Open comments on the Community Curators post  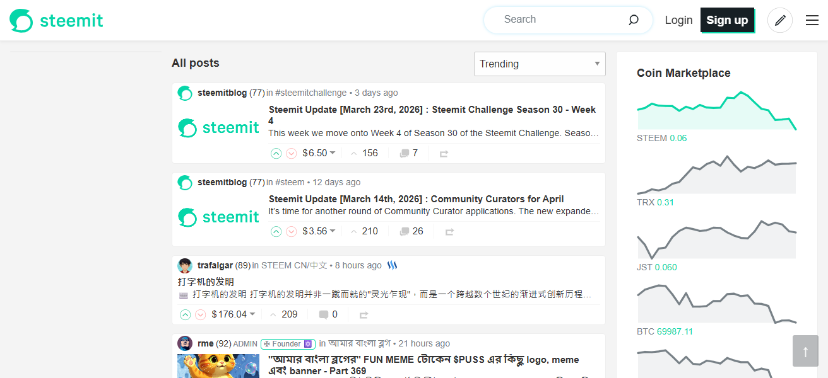click(x=411, y=231)
